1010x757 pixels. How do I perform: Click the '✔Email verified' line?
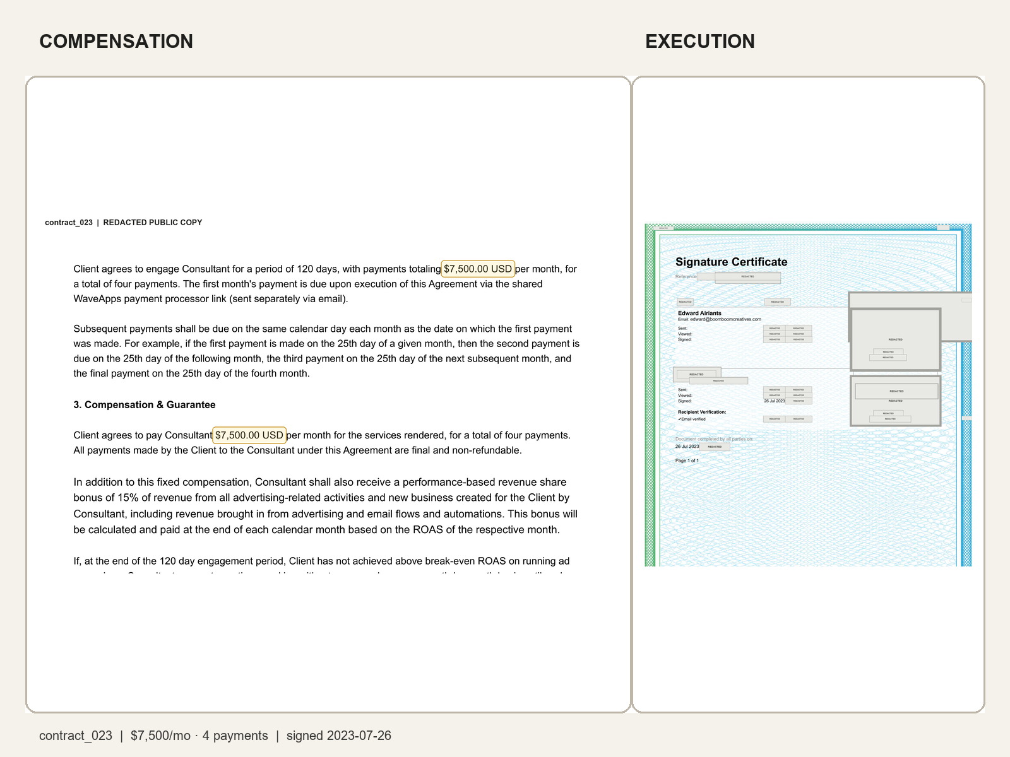click(x=692, y=419)
